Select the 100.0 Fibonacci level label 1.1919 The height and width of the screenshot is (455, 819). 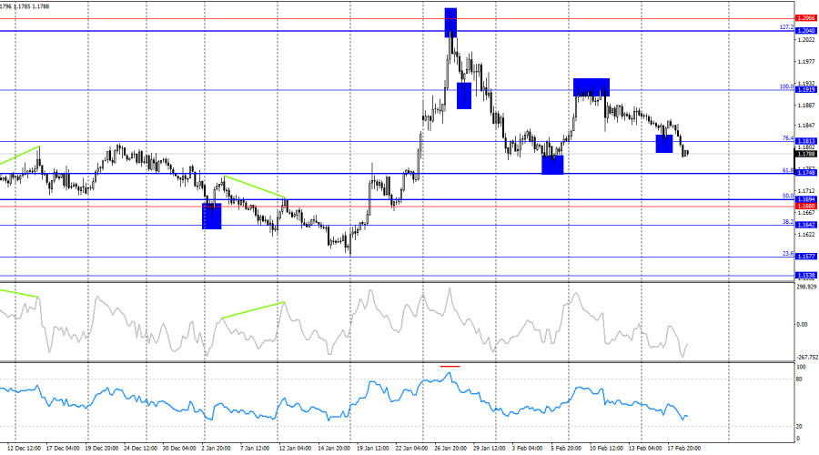tap(804, 89)
